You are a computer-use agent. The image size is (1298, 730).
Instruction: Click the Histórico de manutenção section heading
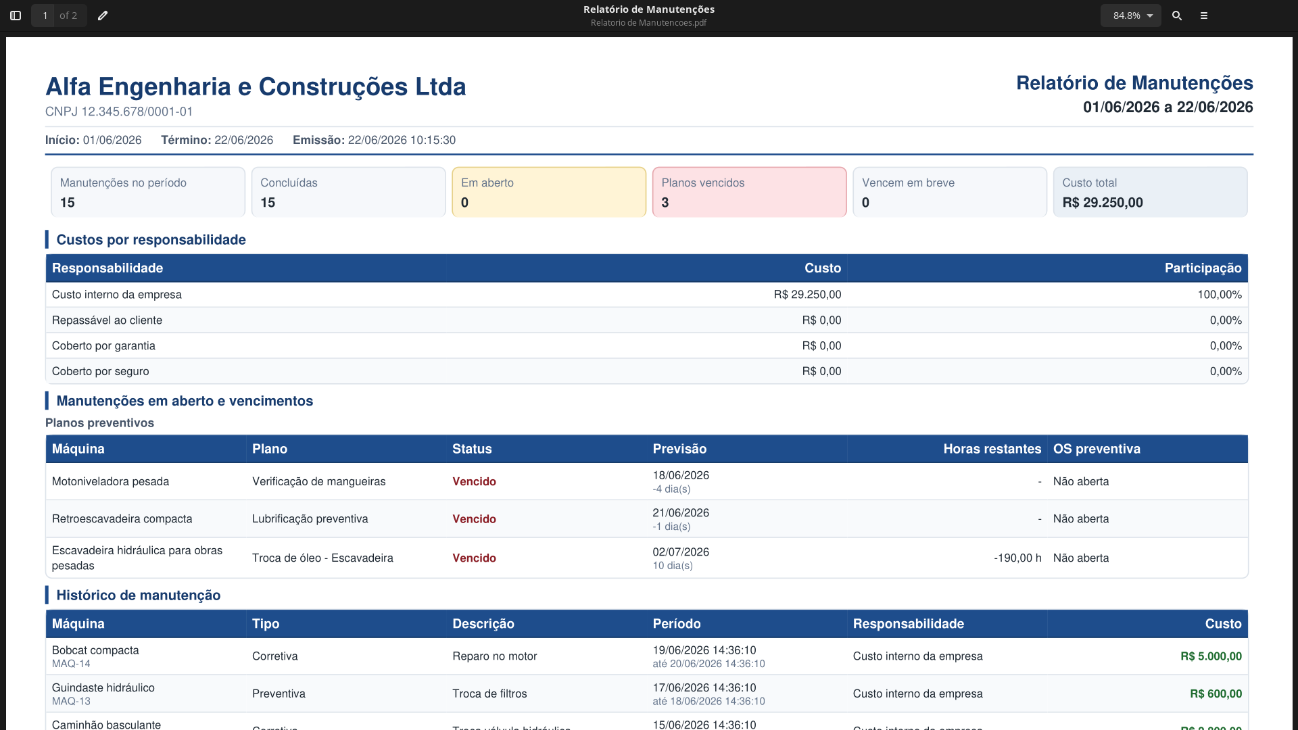tap(139, 595)
